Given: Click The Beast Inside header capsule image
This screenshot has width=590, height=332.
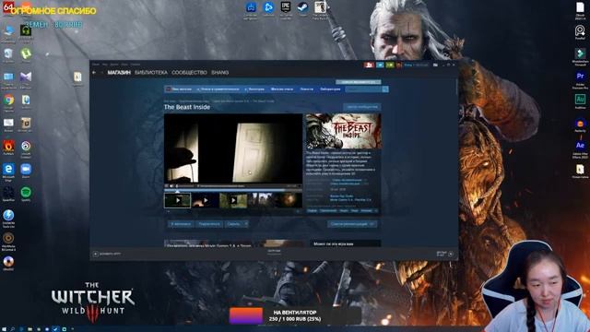Looking at the screenshot, I should point(343,131).
